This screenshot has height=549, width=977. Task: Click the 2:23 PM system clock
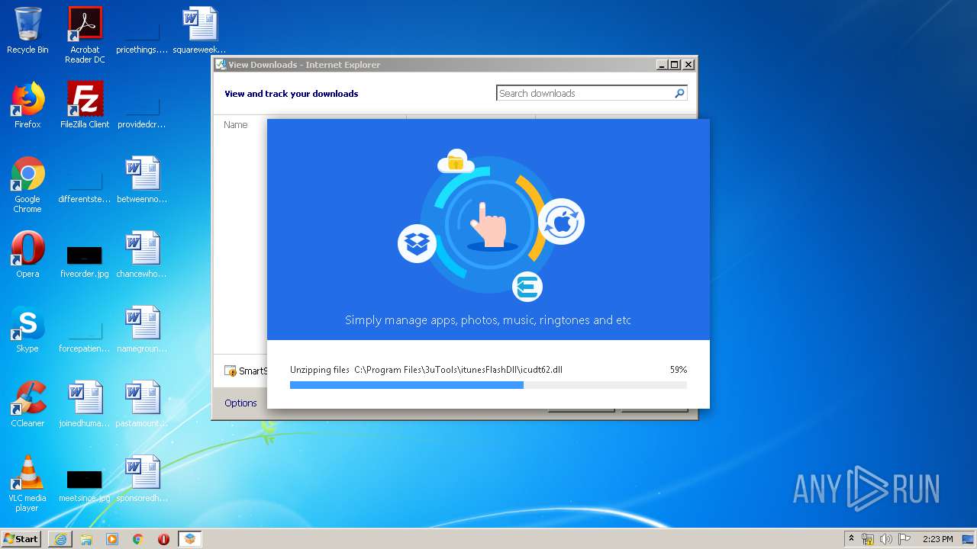point(938,539)
